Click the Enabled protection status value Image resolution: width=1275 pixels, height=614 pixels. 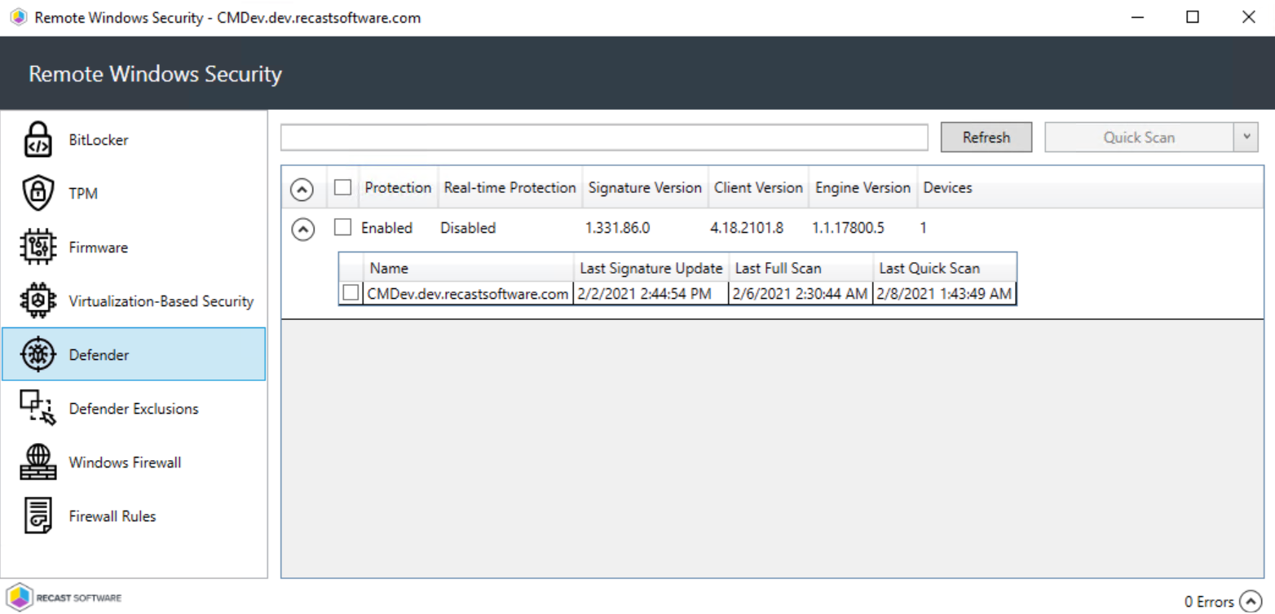pyautogui.click(x=387, y=229)
